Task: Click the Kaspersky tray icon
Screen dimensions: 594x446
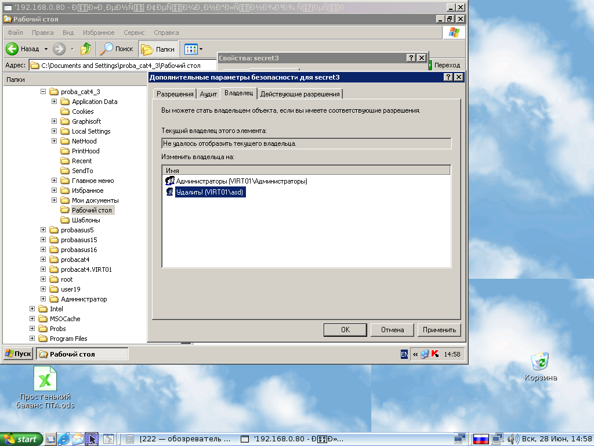Action: (434, 354)
